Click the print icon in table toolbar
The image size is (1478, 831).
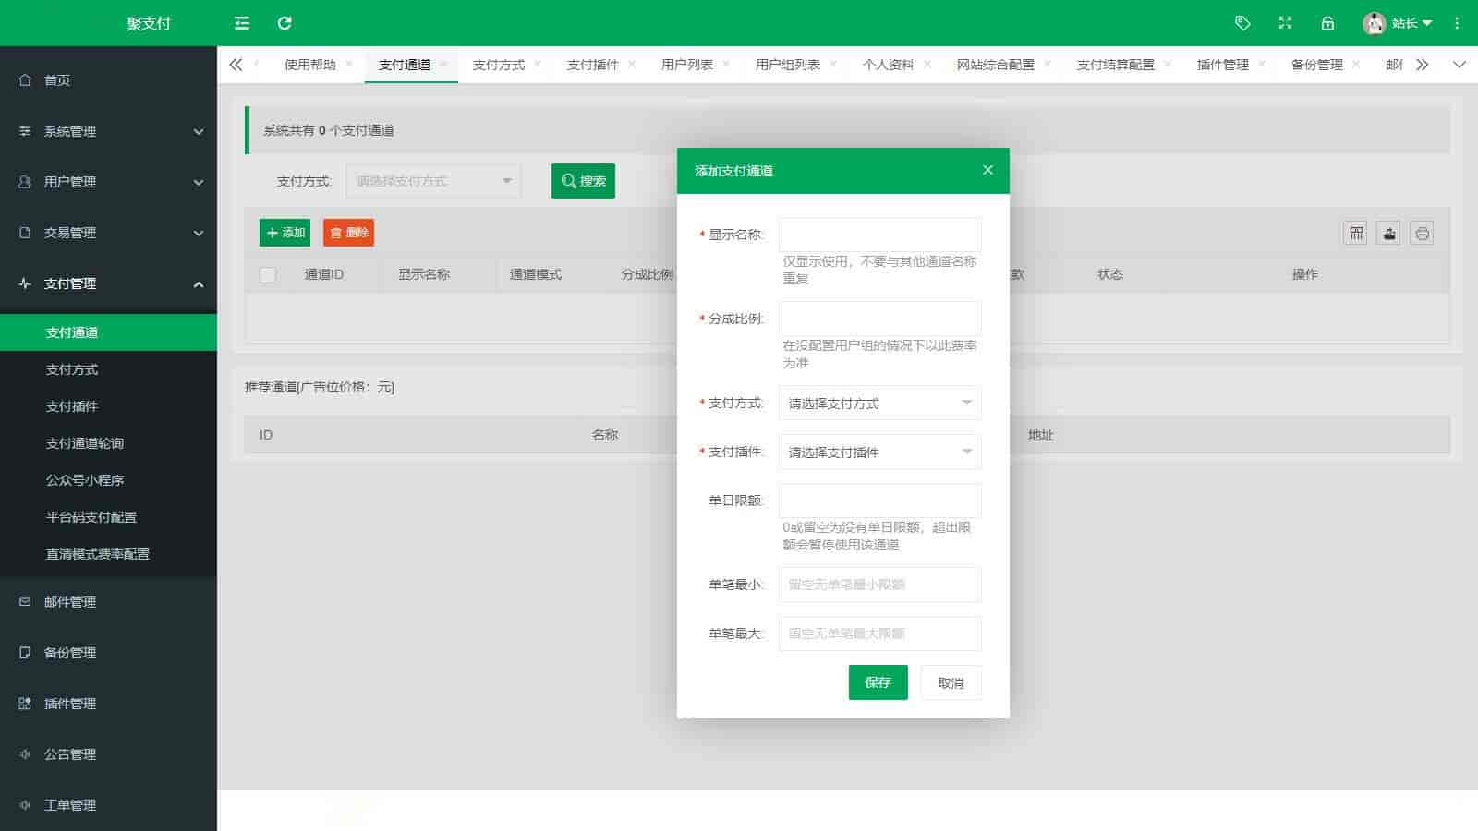pos(1422,234)
